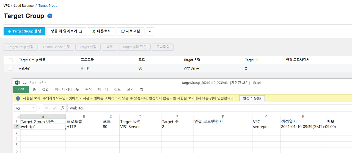Click the Target 상태 확인 button
The height and width of the screenshot is (153, 352).
pos(134,47)
